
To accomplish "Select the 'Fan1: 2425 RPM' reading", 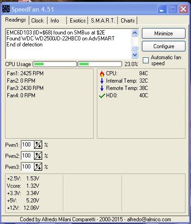I will tap(25, 73).
